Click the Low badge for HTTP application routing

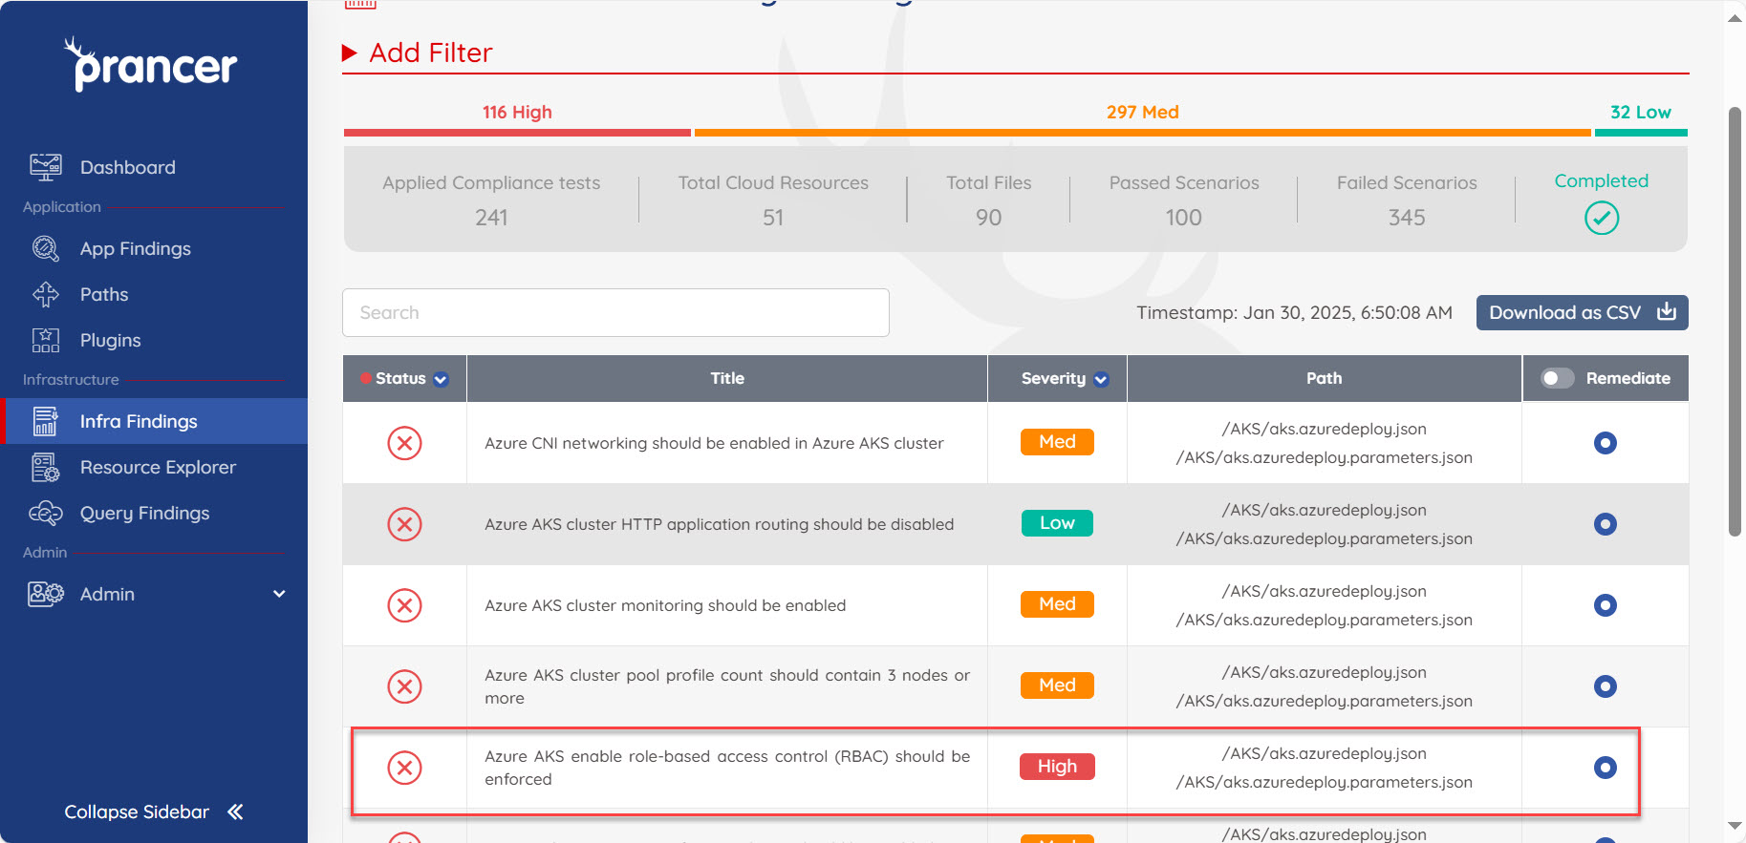(x=1057, y=523)
